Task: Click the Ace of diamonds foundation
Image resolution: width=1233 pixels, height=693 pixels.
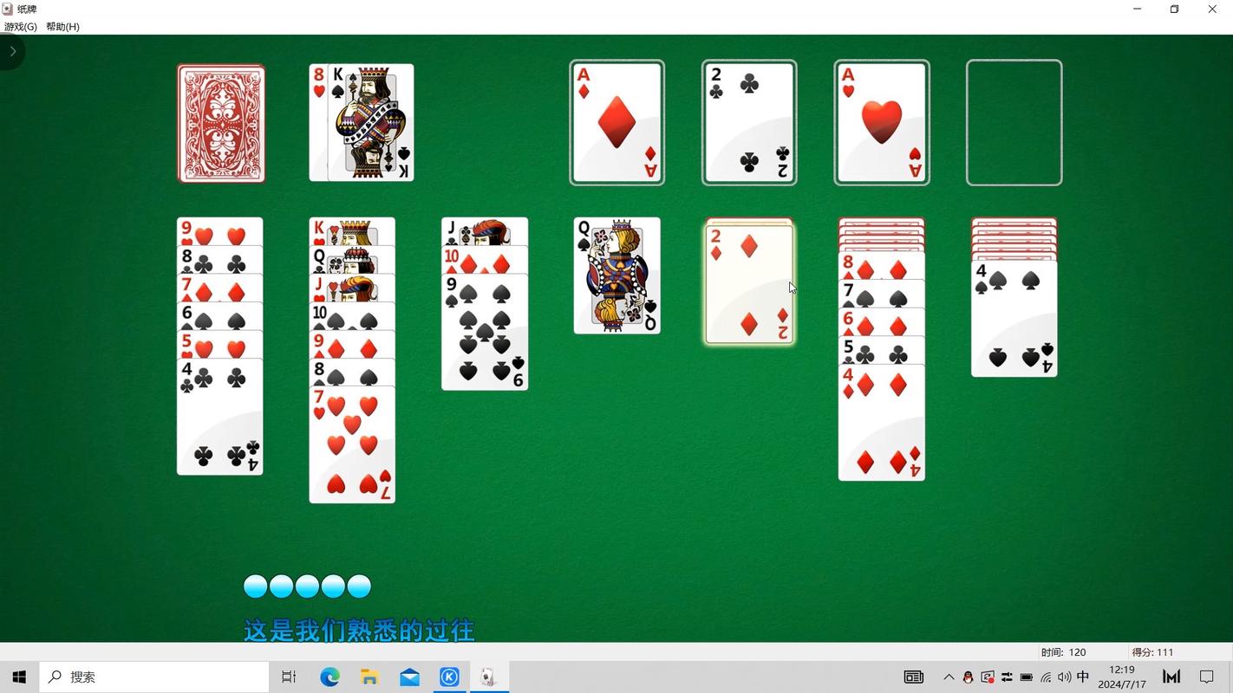Action: pyautogui.click(x=616, y=123)
